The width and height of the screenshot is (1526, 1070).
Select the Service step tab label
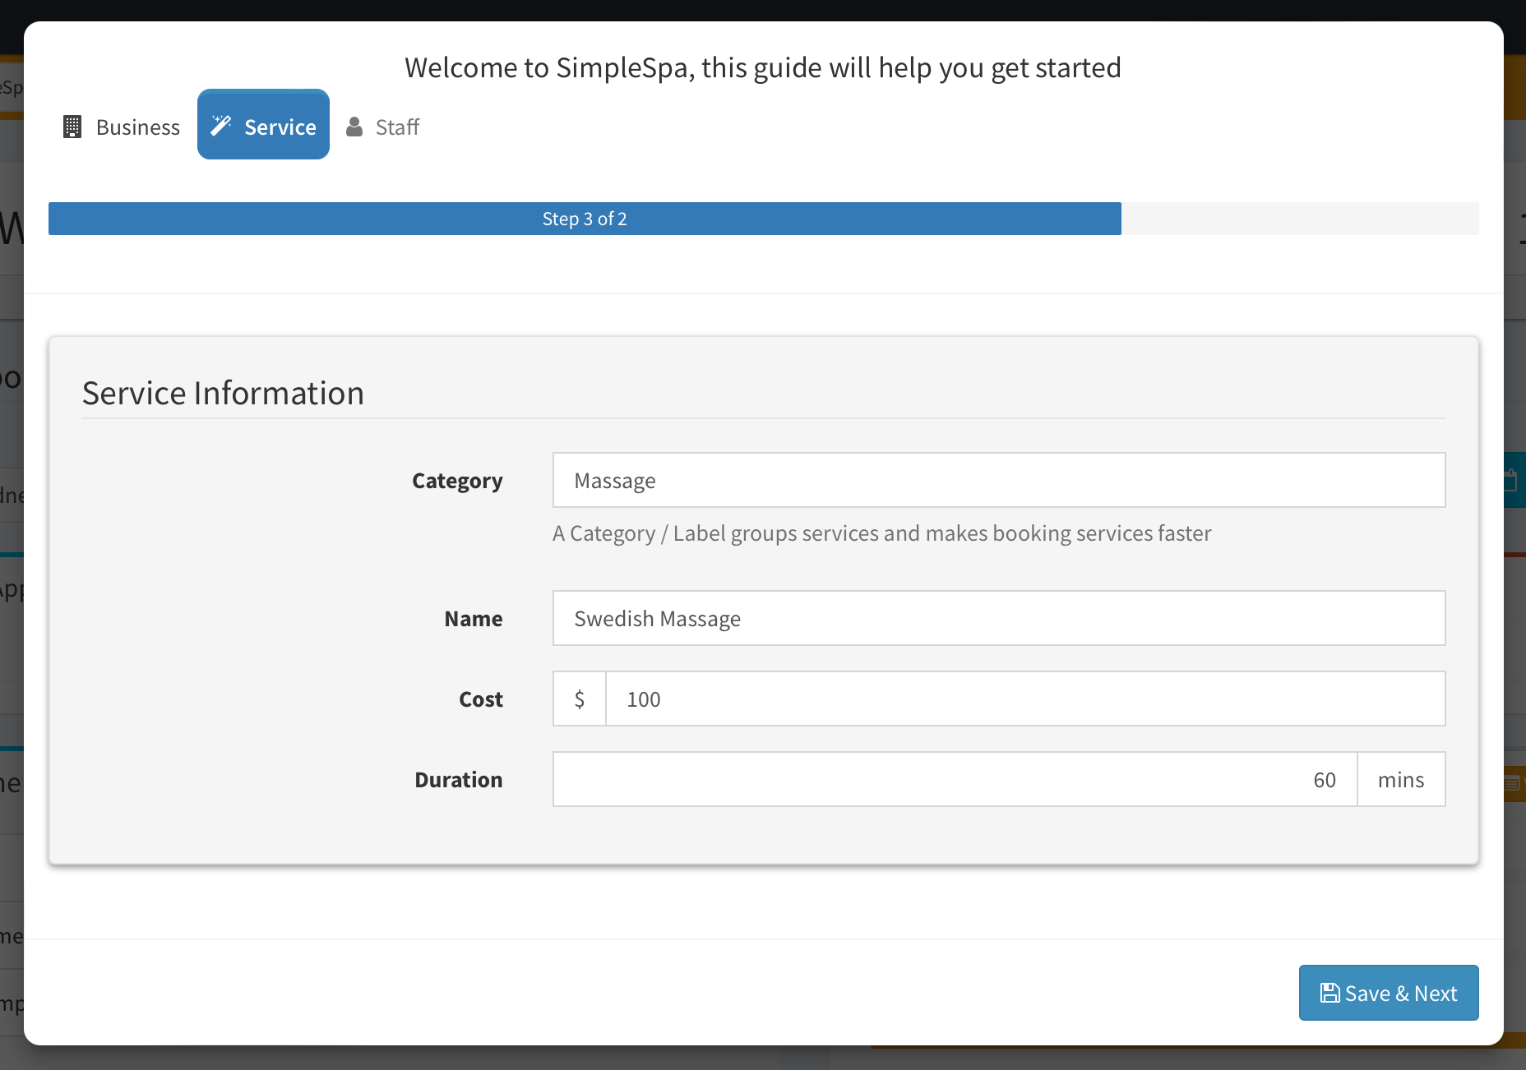point(280,127)
